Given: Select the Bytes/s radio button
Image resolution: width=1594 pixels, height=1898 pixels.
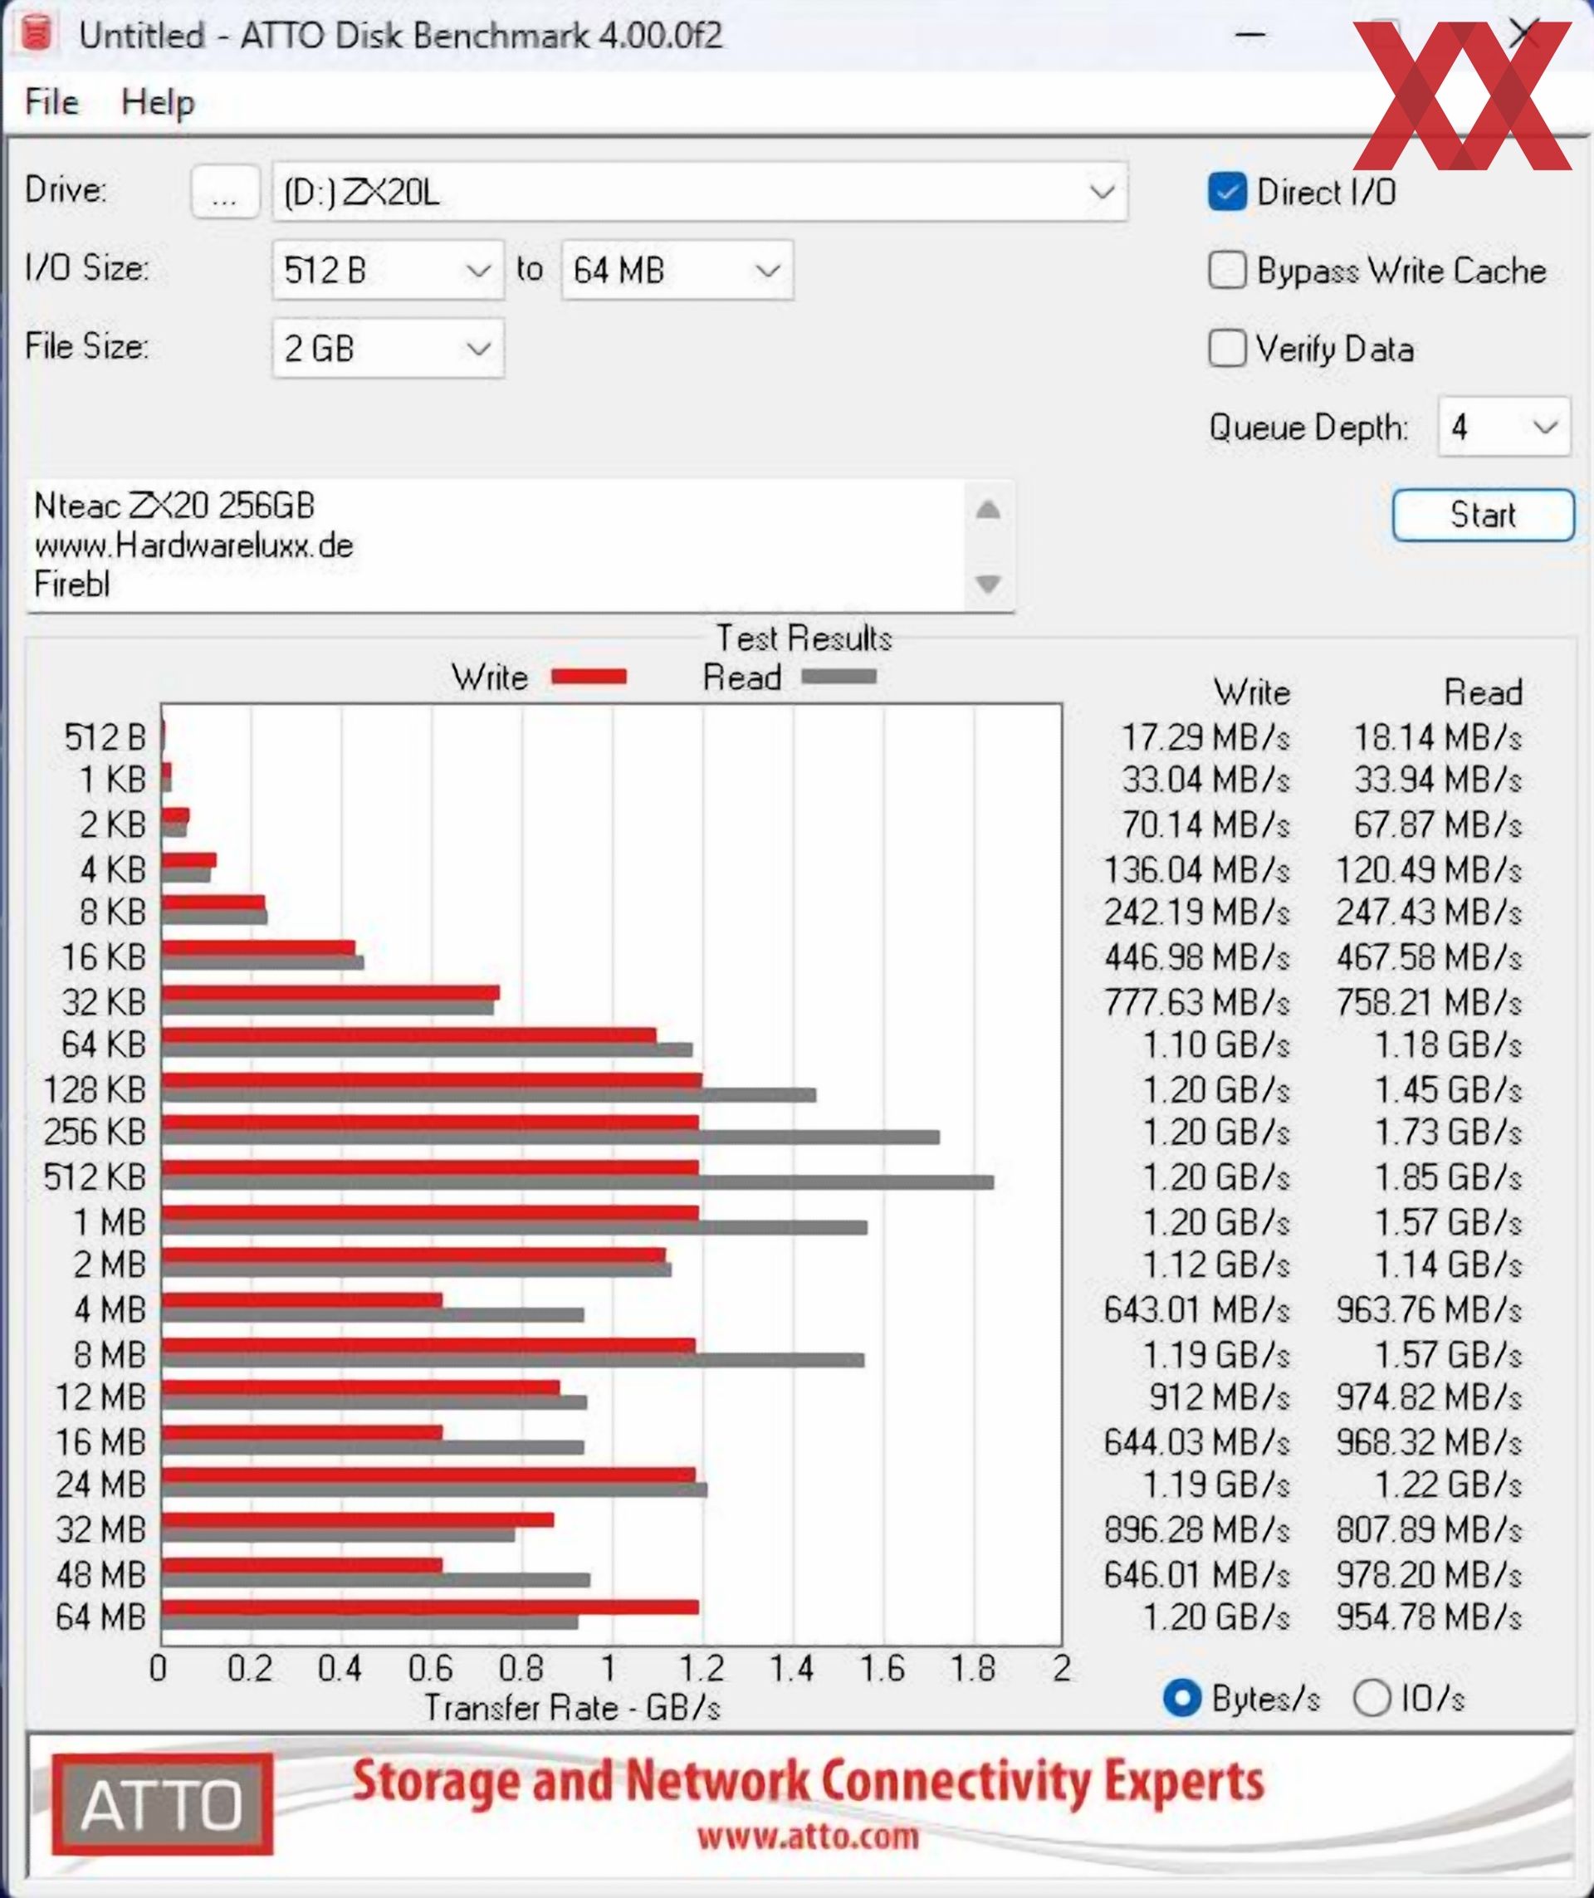Looking at the screenshot, I should tap(1182, 1697).
